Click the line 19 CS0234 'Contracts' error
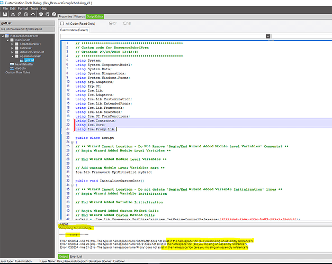 tap(157, 241)
